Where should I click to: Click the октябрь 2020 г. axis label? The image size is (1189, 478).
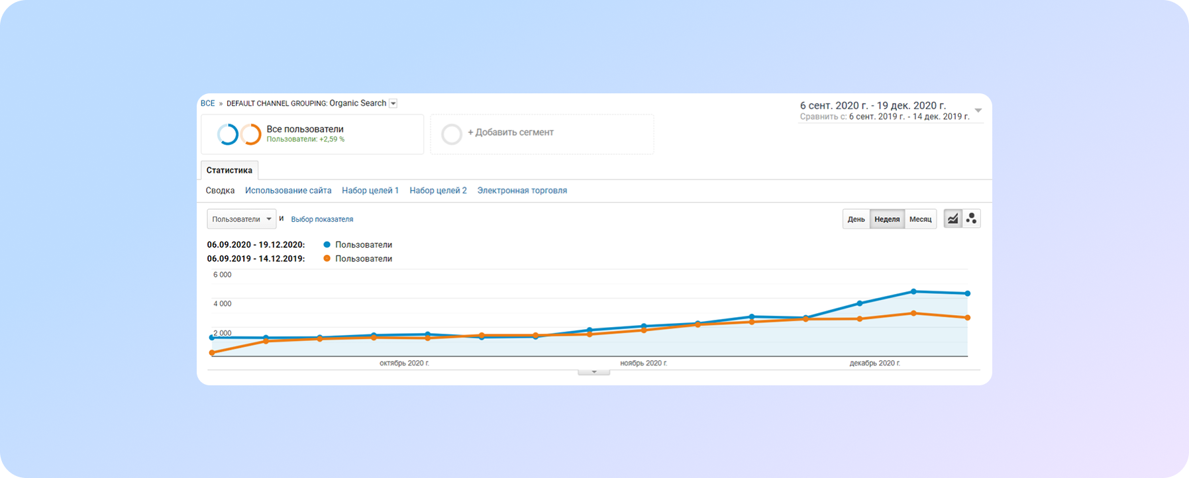(x=404, y=363)
